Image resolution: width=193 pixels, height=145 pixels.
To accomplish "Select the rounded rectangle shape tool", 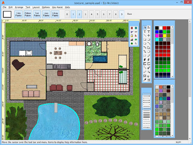I will [x=149, y=39].
